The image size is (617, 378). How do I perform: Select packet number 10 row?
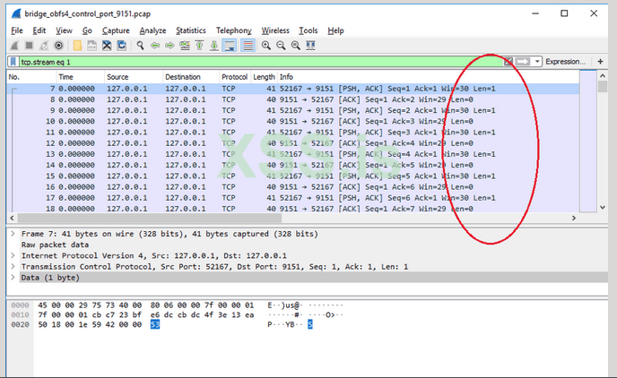point(293,122)
